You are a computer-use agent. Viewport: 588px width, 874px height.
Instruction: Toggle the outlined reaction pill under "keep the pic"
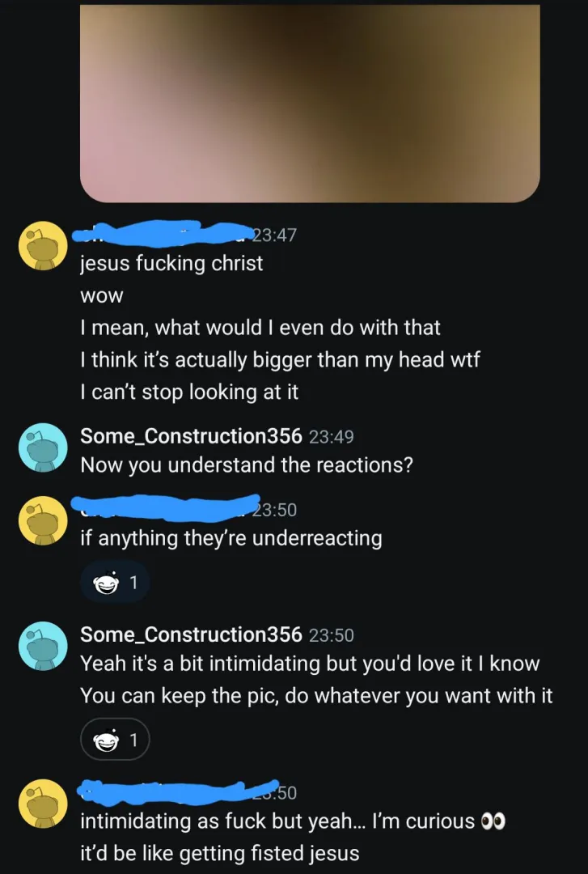pyautogui.click(x=115, y=740)
